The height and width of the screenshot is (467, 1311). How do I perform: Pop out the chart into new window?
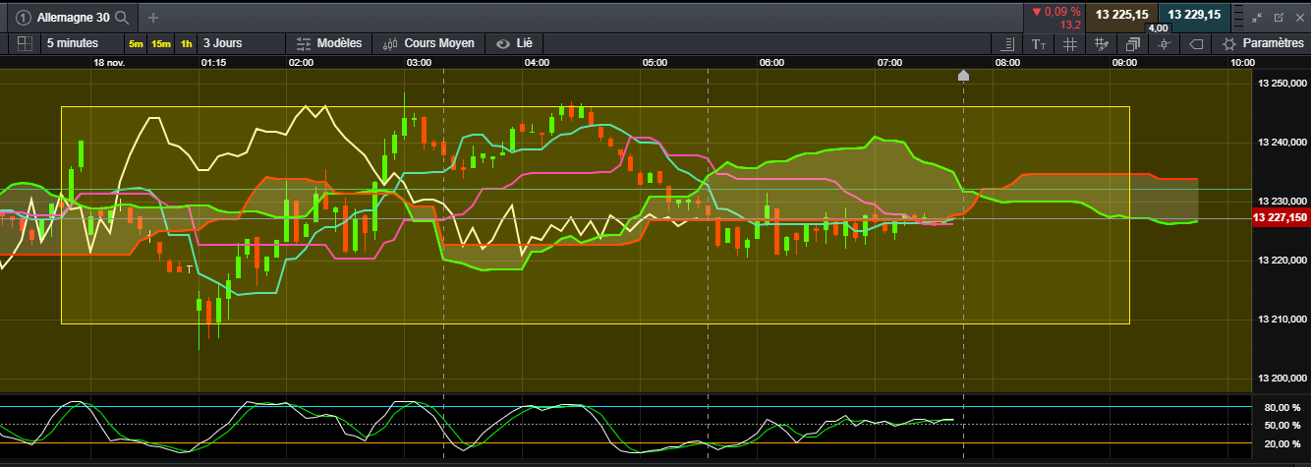(1279, 17)
